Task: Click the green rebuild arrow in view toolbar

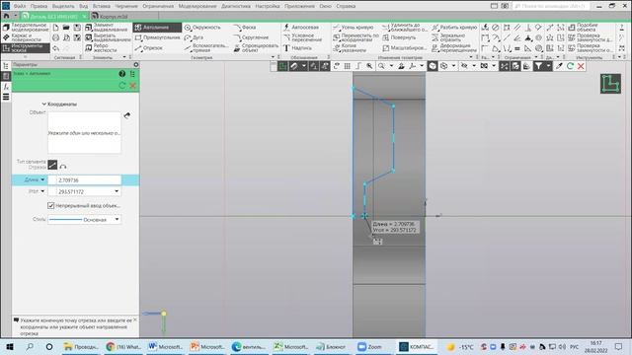Action: click(570, 66)
